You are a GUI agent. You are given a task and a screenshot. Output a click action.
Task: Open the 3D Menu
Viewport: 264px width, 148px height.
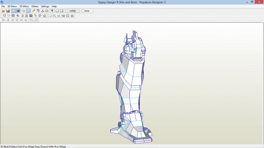(x=12, y=6)
